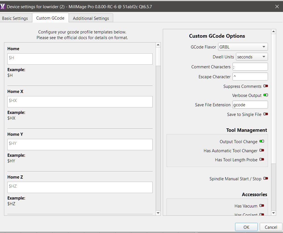The image size is (283, 233).
Task: Enable Save to Single File
Action: point(265,114)
